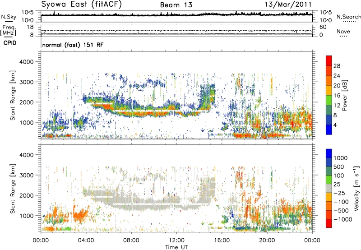Click 'normal (fast) 151 RF' text

[x=73, y=45]
